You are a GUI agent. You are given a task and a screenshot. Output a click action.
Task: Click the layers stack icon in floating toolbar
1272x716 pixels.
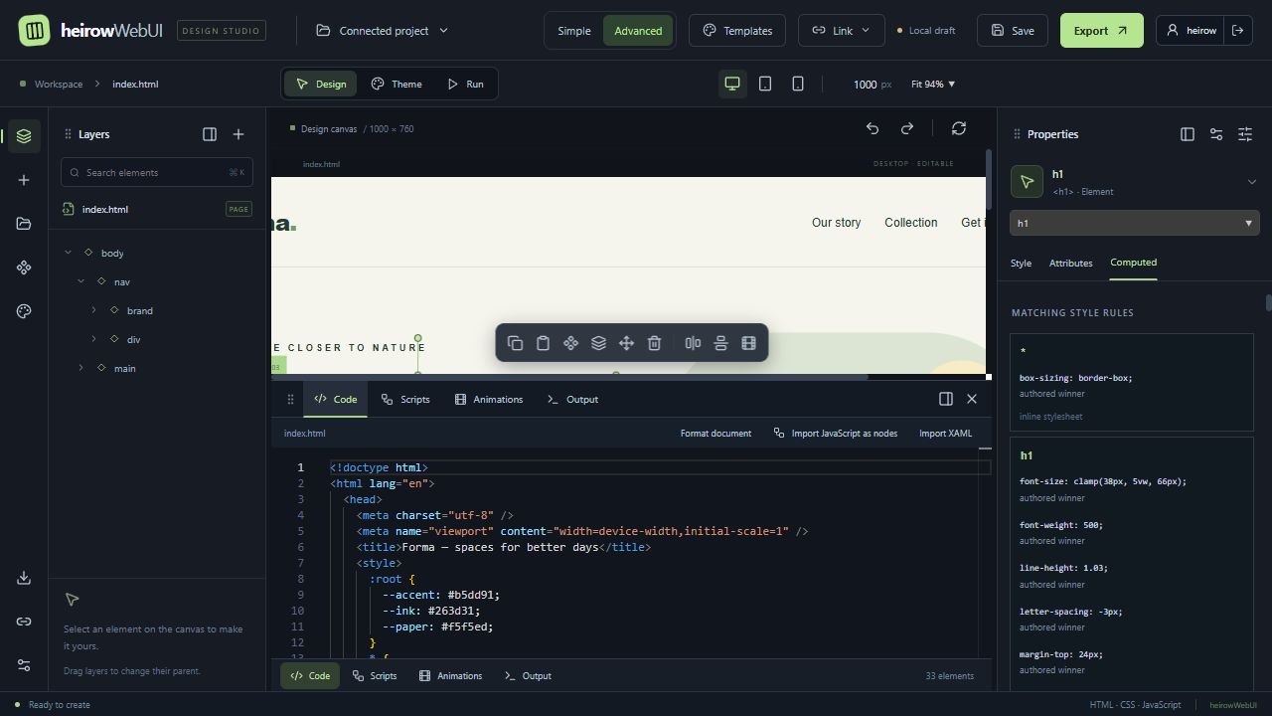598,343
